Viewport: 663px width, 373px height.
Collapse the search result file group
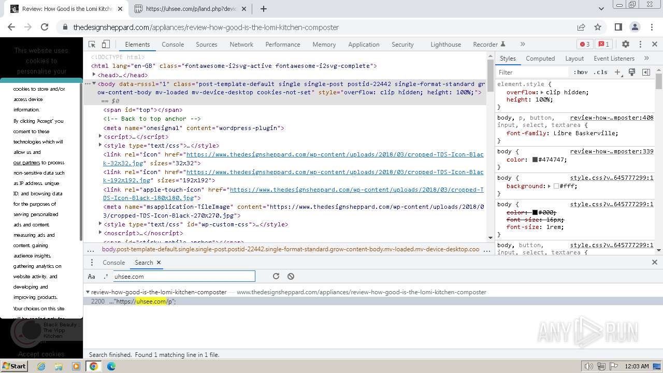88,292
